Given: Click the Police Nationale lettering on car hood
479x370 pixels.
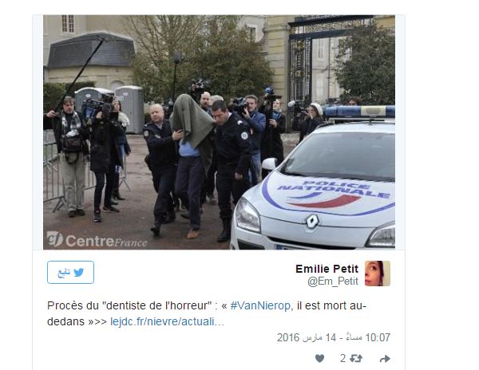Looking at the screenshot, I should click(334, 188).
